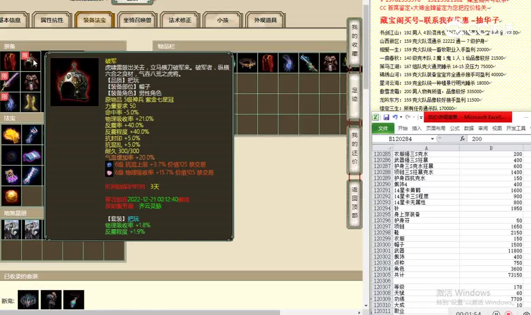This screenshot has width=531, height=315.
Task: Open Excel 页面布局 ribbon tab
Action: pyautogui.click(x=435, y=128)
